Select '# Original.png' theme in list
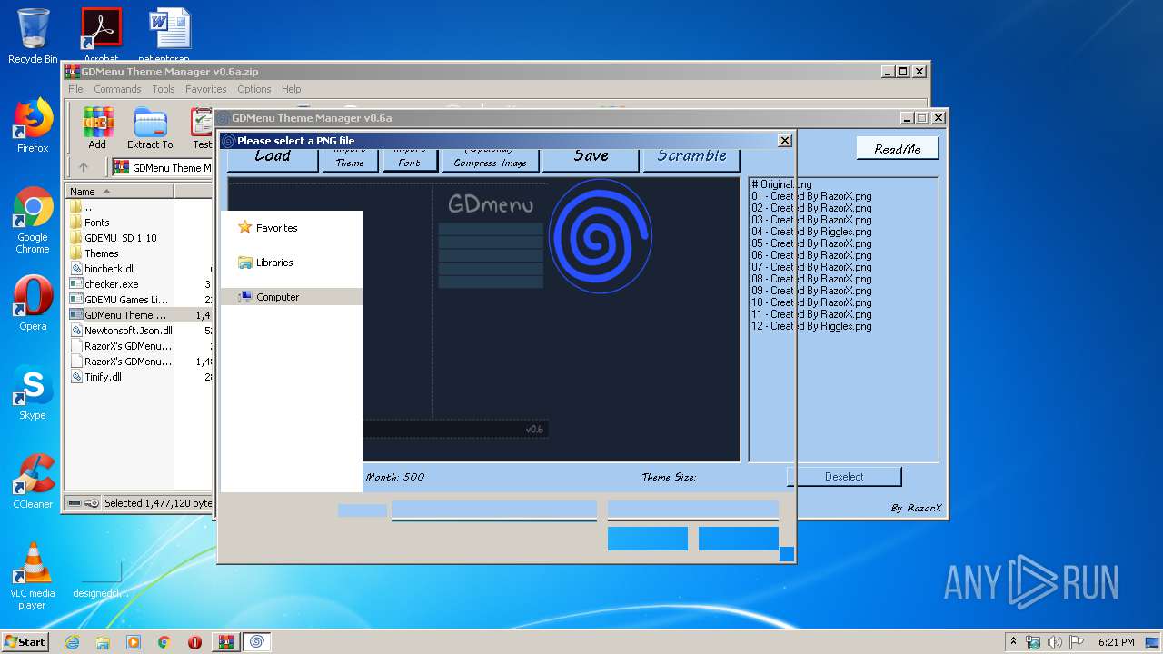The width and height of the screenshot is (1163, 654). click(781, 184)
